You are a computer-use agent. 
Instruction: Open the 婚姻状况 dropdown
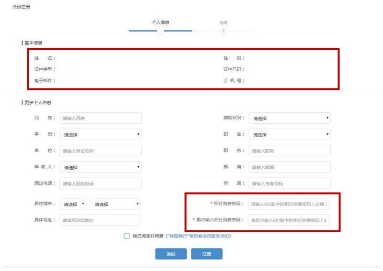coord(290,118)
